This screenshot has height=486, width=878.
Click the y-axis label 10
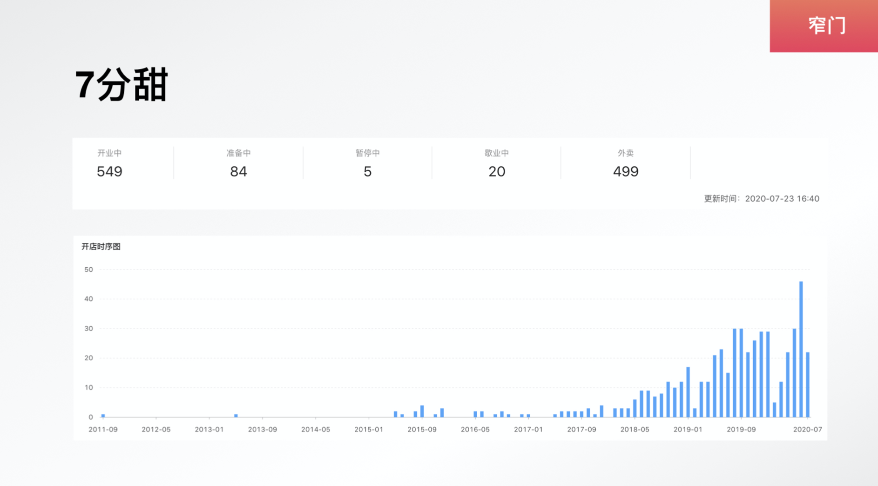[88, 388]
